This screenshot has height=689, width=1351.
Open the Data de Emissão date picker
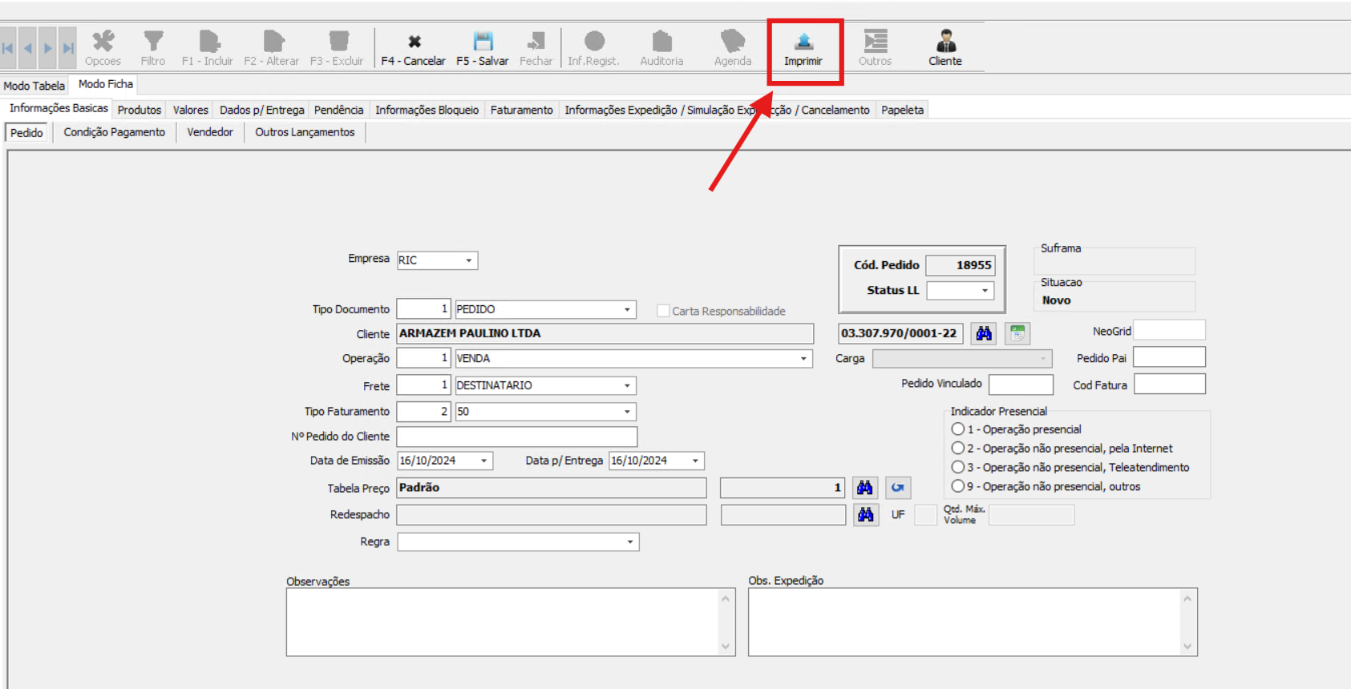(483, 461)
